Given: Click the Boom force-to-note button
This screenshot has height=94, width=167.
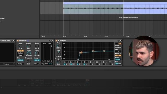Looking at the screenshot, I should 36,64.
